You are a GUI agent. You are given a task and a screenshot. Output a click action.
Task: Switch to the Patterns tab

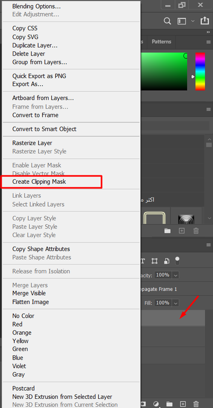coord(161,42)
